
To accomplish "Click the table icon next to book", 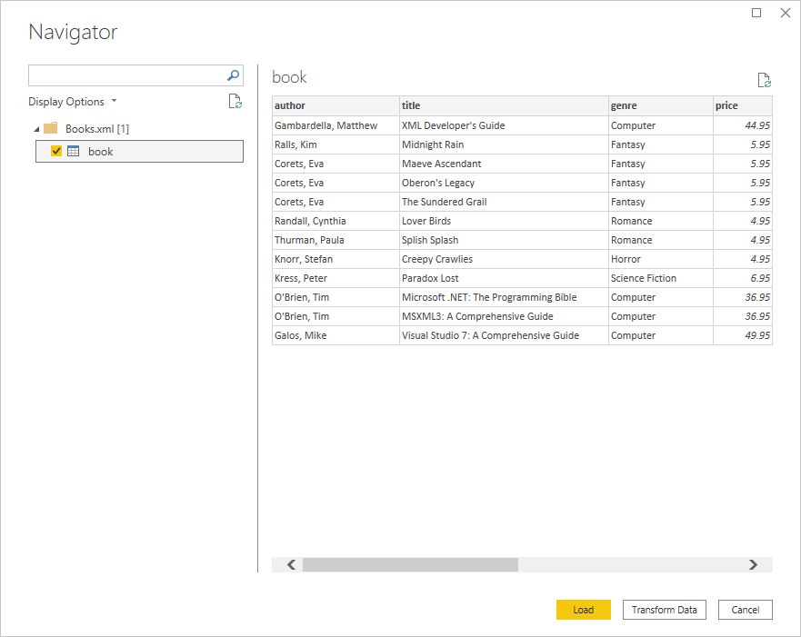I will click(72, 151).
